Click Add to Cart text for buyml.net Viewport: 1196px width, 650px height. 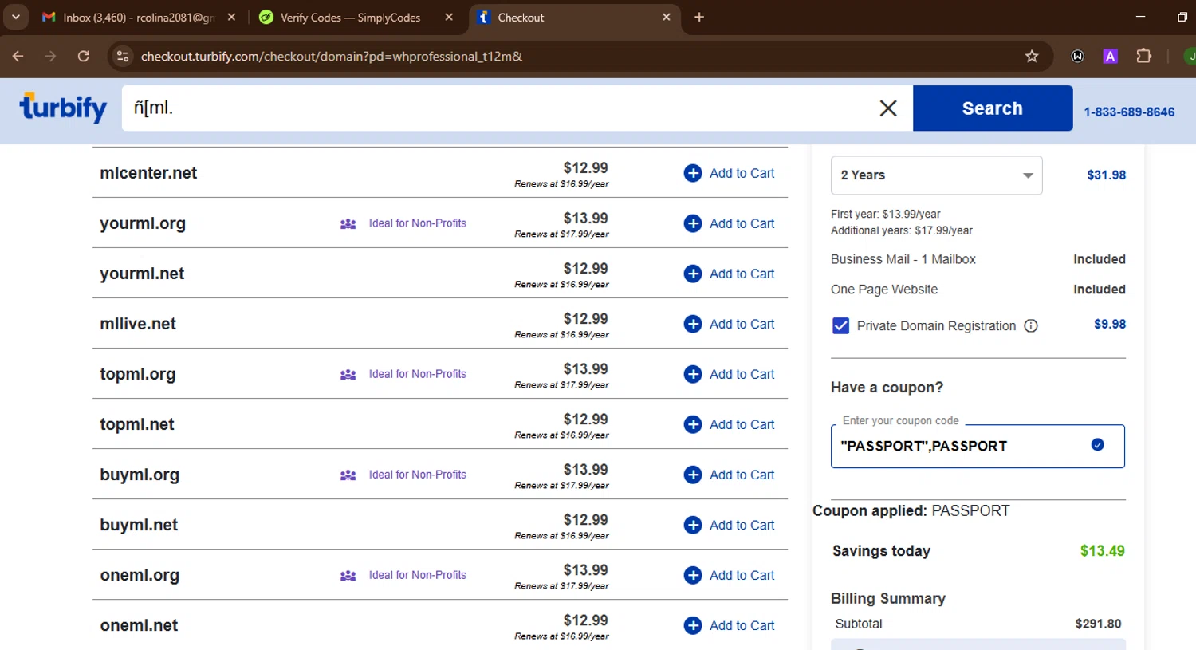coord(742,525)
